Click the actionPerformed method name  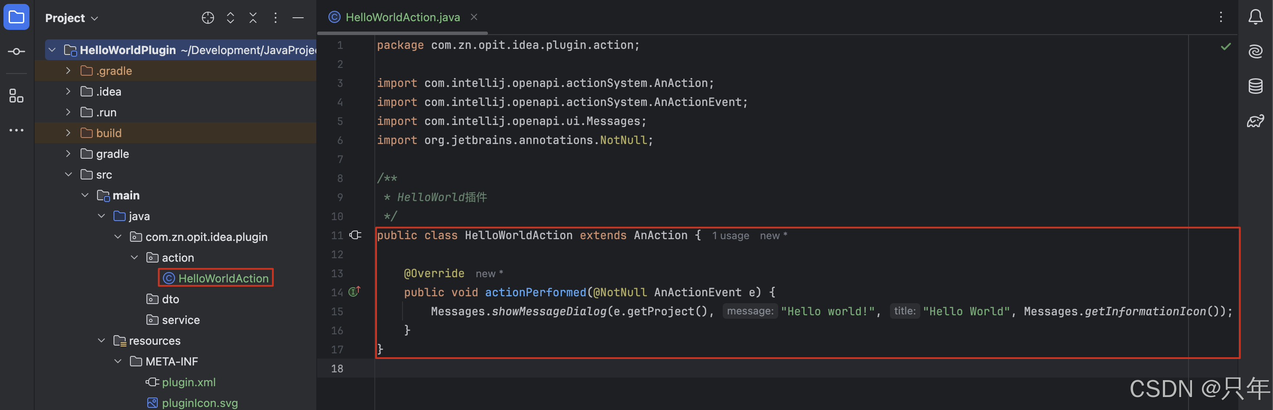(535, 292)
